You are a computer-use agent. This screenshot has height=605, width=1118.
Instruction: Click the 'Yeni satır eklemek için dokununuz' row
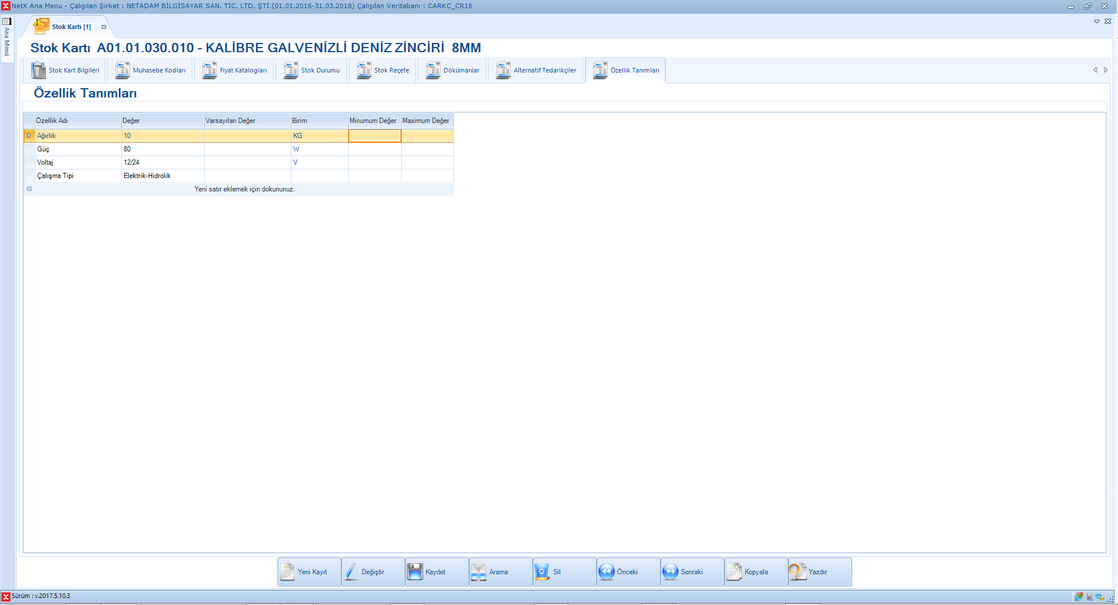[x=244, y=189]
